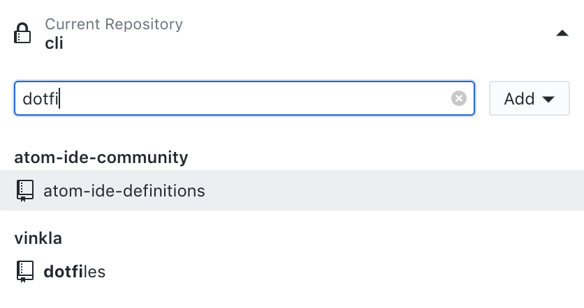Click the book icon next to atom-ide-definitions
584x308 pixels.
click(x=25, y=190)
